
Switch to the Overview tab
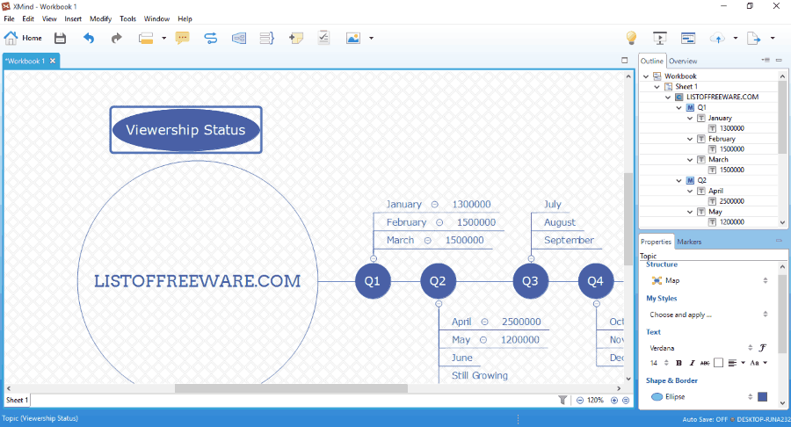[683, 61]
